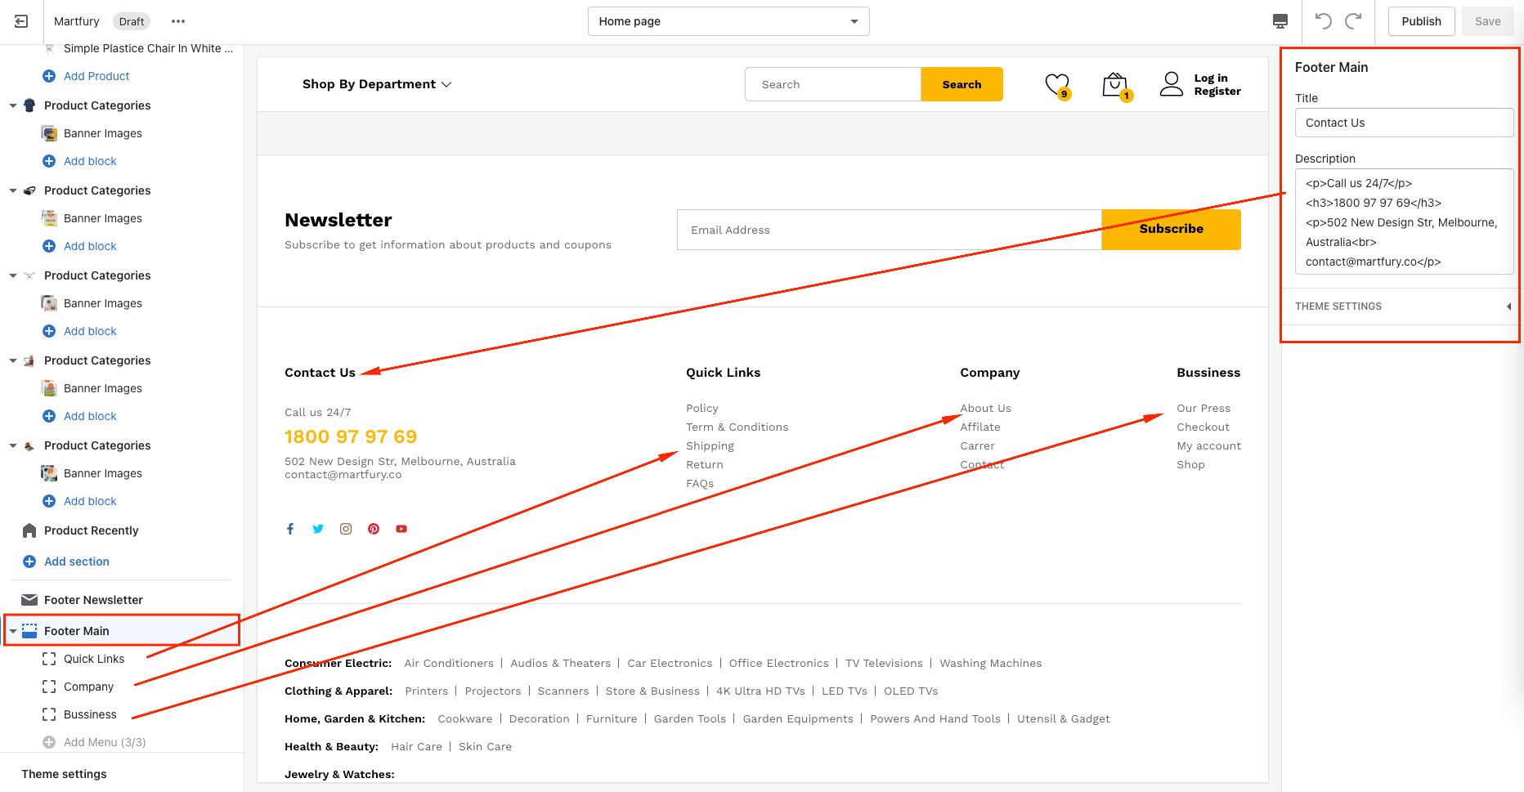Image resolution: width=1524 pixels, height=792 pixels.
Task: Click the Title input field
Action: click(1403, 123)
